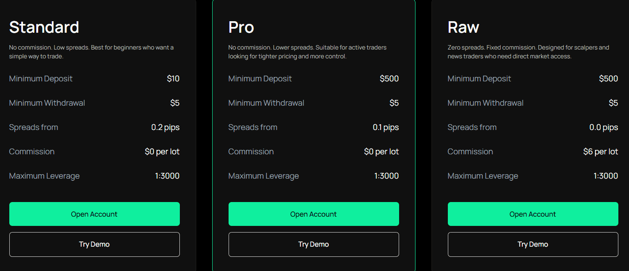Click Open Account for the Standard plan

(94, 214)
